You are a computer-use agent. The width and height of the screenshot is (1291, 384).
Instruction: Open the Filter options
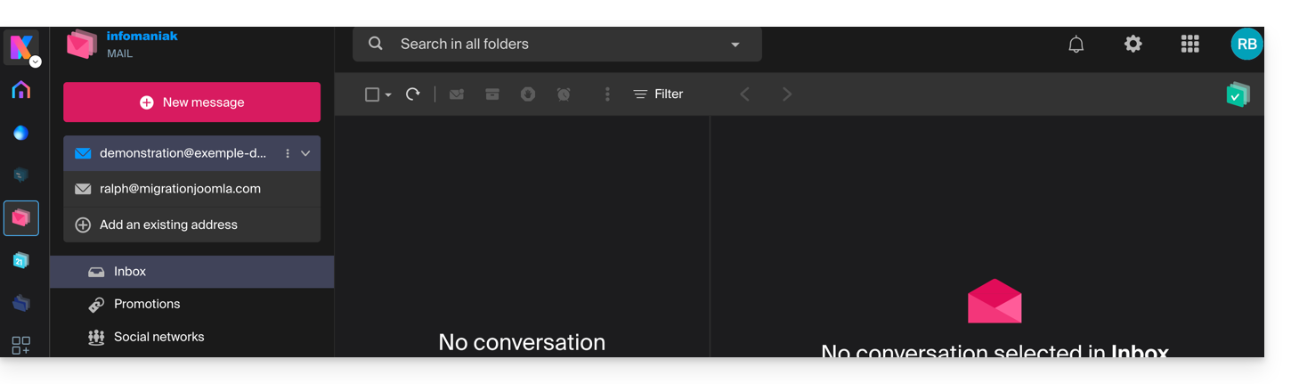[658, 94]
